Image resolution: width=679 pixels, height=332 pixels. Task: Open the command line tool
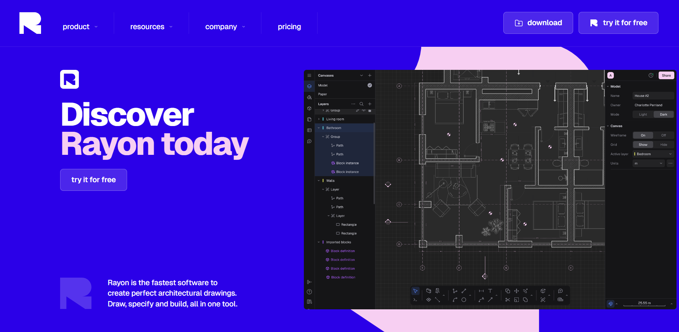coord(415,300)
